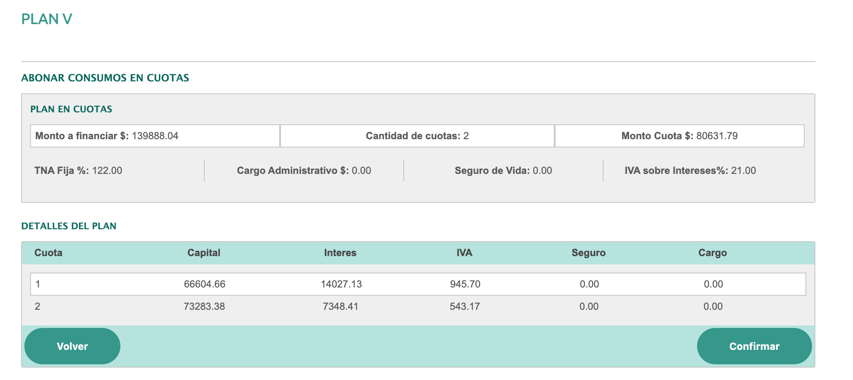Click the Volver button
This screenshot has width=853, height=380.
click(x=72, y=346)
